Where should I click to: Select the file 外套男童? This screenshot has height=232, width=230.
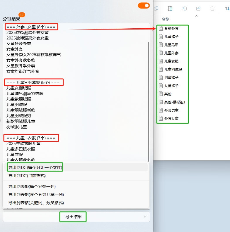(x=171, y=110)
